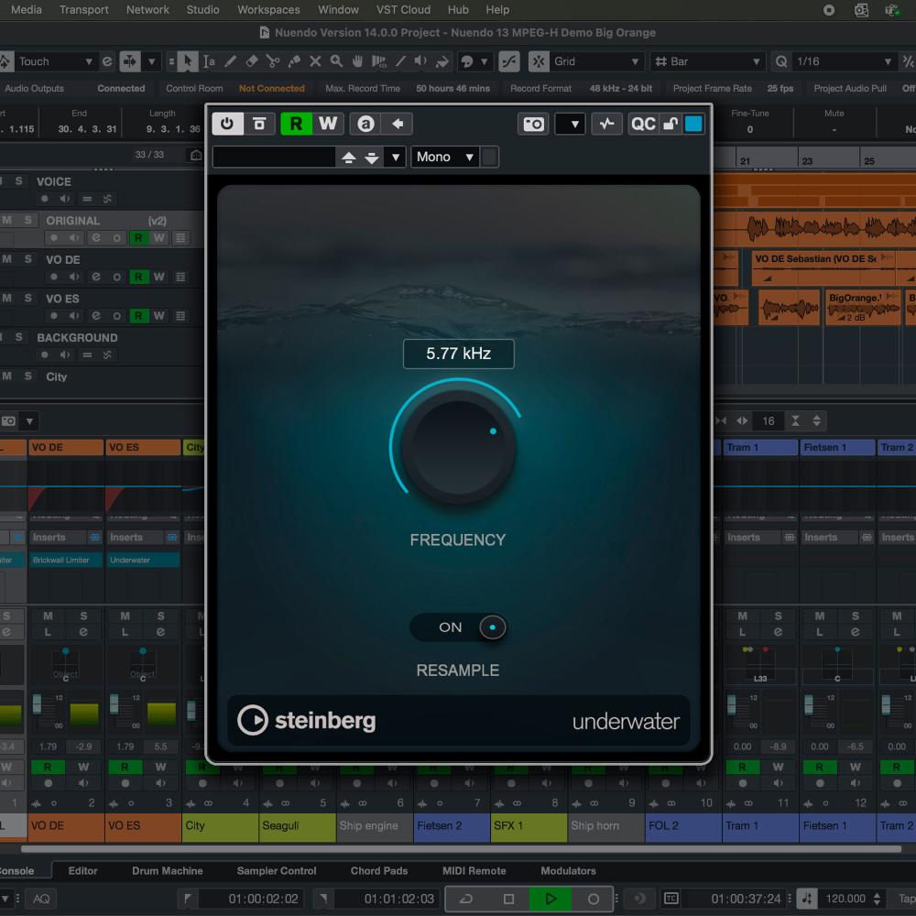Click the side-chain activity waveform icon
The width and height of the screenshot is (916, 916).
coord(606,124)
